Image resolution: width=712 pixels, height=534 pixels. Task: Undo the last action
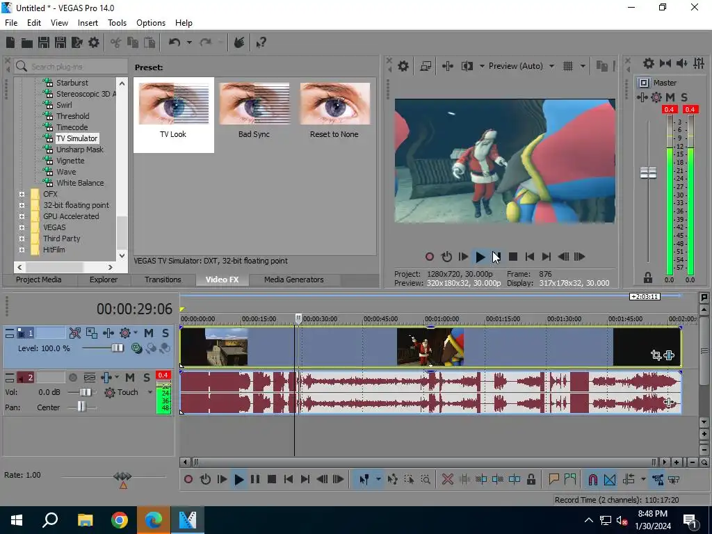(x=175, y=42)
